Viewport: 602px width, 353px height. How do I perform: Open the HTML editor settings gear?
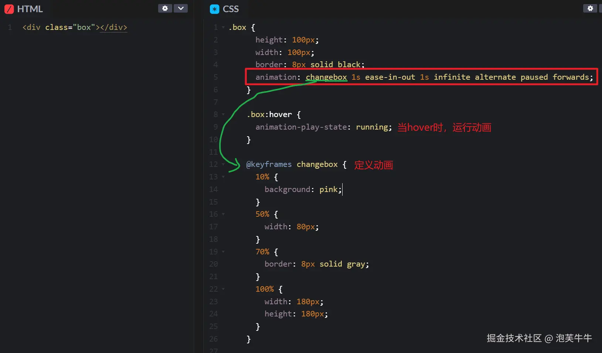[x=165, y=8]
